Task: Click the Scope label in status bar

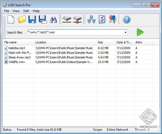Action: pyautogui.click(x=98, y=130)
